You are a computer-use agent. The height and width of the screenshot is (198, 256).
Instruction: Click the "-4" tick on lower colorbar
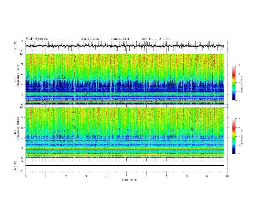coord(239,127)
